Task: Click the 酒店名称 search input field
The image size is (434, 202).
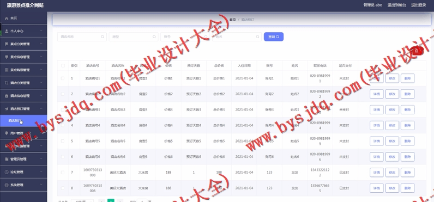Action: pyautogui.click(x=82, y=37)
